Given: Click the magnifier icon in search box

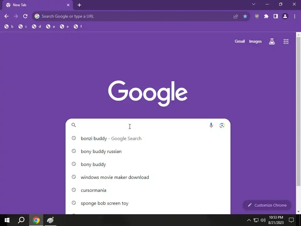Looking at the screenshot, I should 74,125.
